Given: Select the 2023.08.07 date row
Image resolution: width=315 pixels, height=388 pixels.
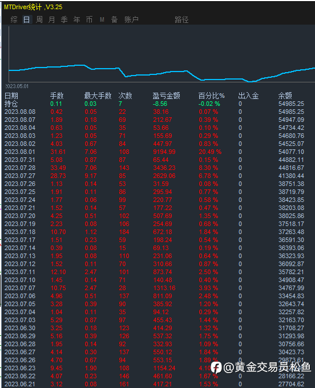Looking at the screenshot, I should click(x=20, y=120).
